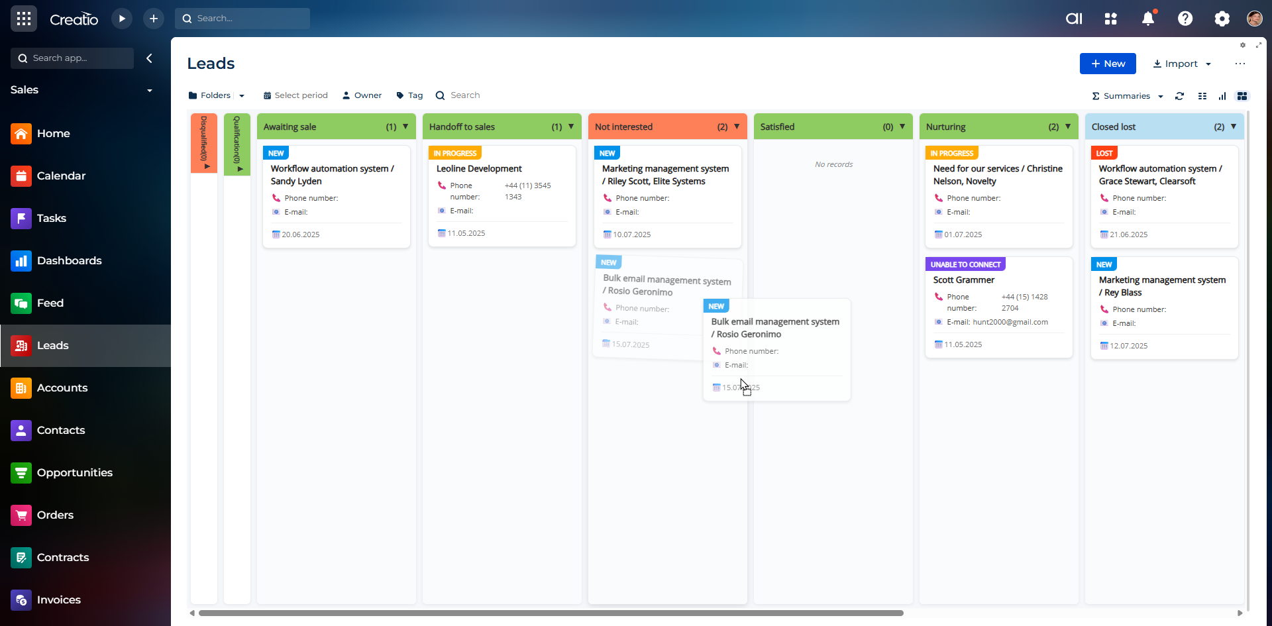Image resolution: width=1272 pixels, height=626 pixels.
Task: Open the Accounts section
Action: pyautogui.click(x=85, y=388)
